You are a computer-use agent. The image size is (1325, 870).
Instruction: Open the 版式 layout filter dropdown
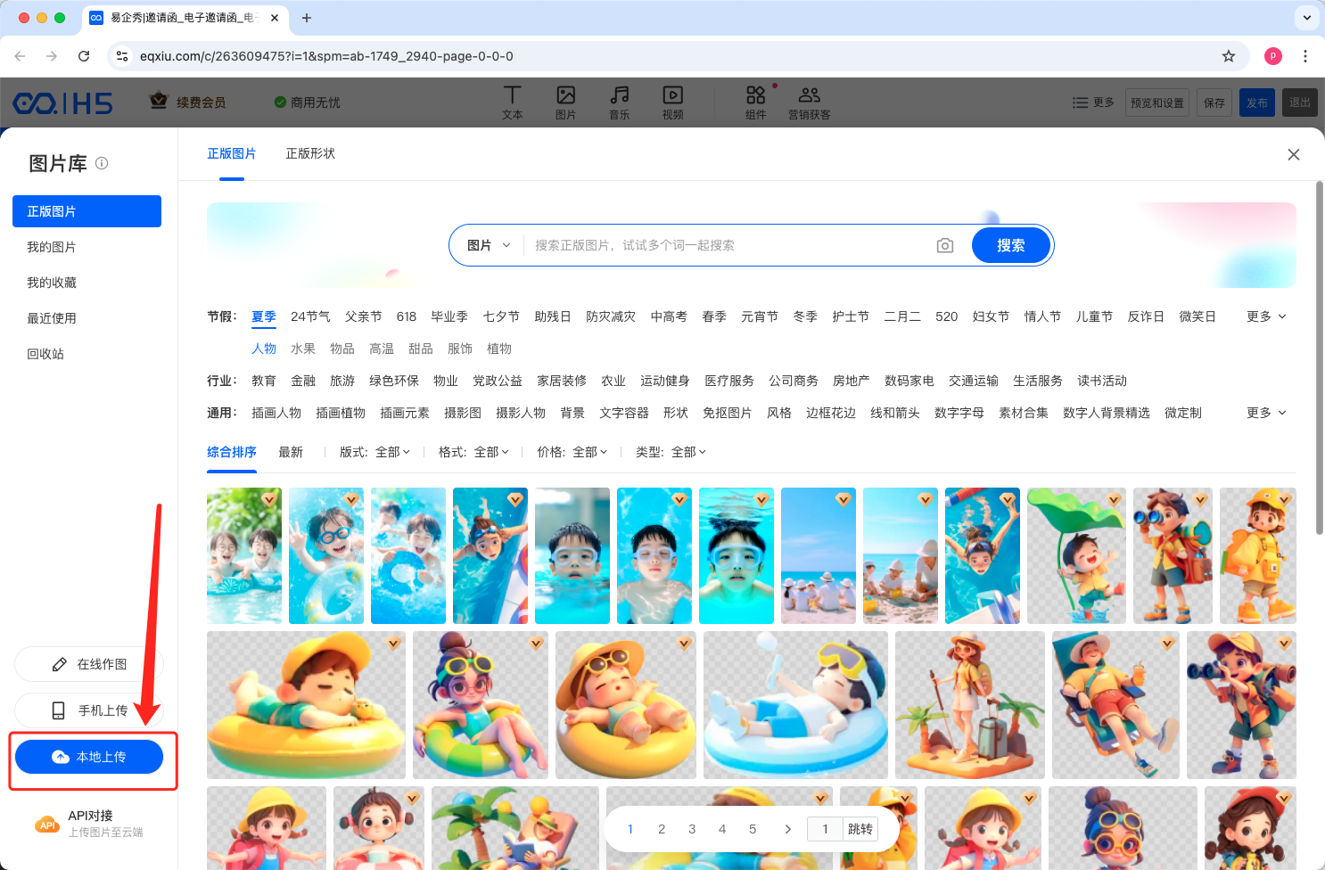(x=374, y=452)
